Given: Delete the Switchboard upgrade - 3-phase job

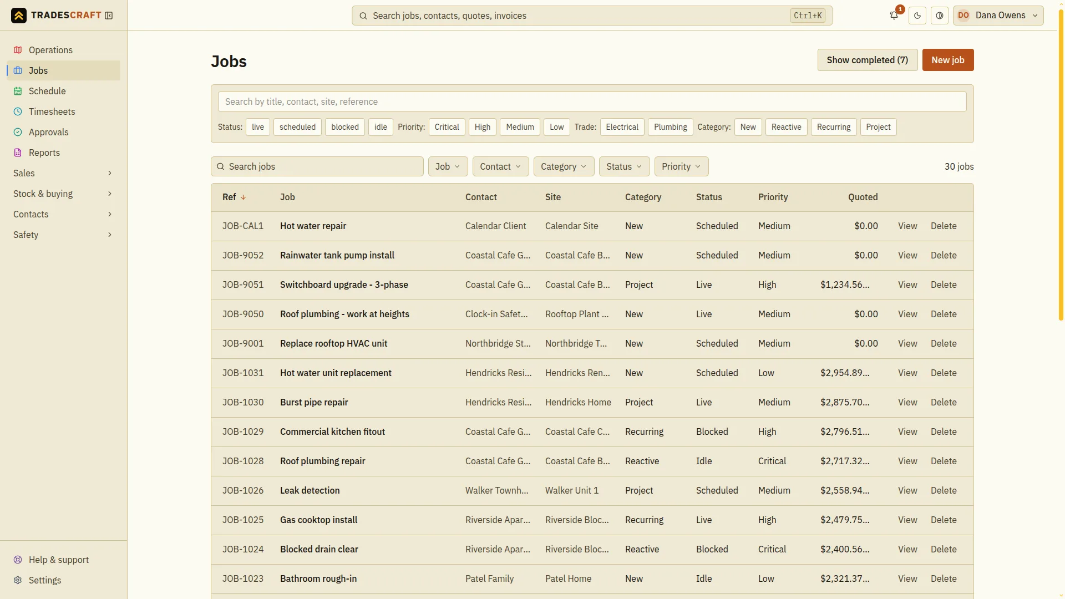Looking at the screenshot, I should [944, 285].
